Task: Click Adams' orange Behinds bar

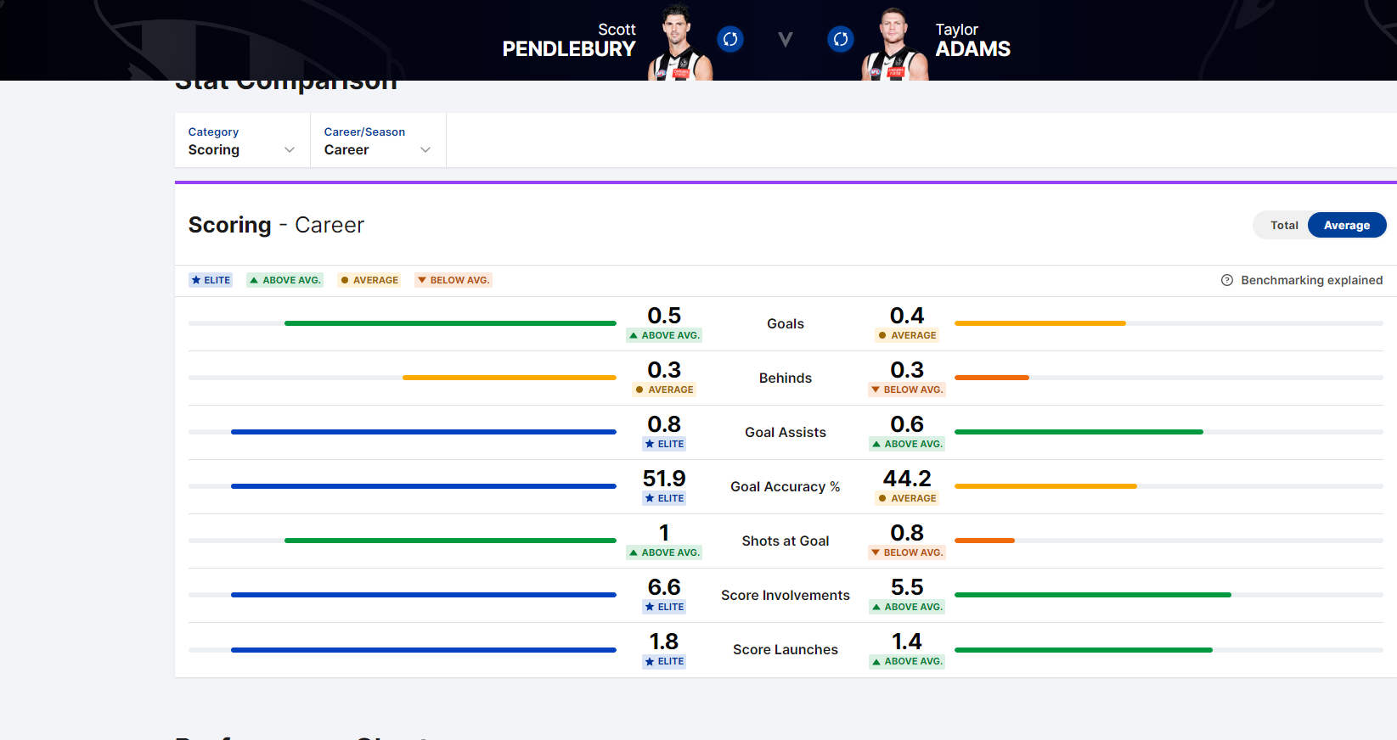Action: tap(992, 378)
